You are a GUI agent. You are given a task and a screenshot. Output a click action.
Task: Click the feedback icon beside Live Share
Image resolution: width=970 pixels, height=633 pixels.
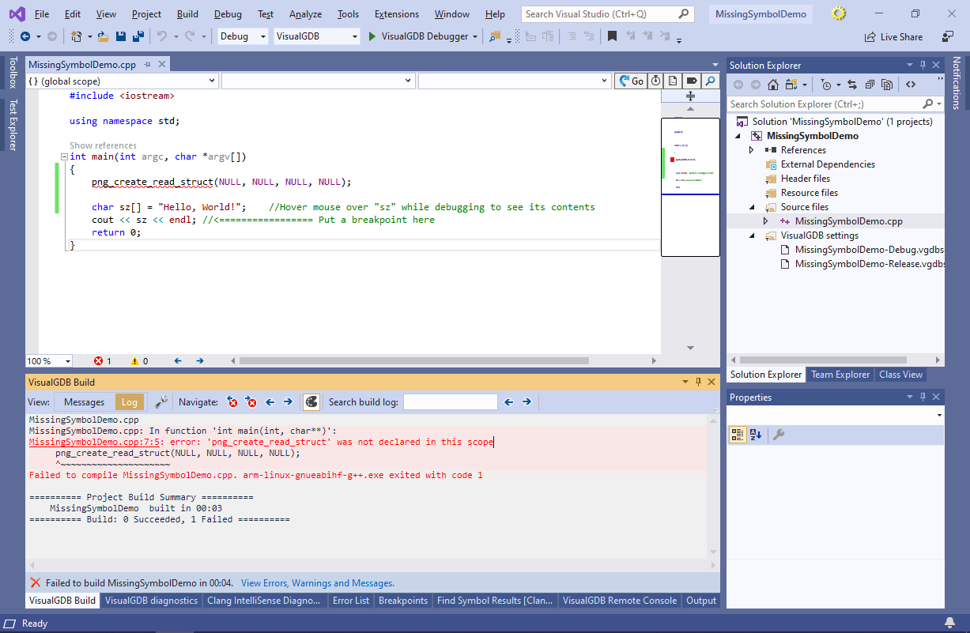(948, 36)
